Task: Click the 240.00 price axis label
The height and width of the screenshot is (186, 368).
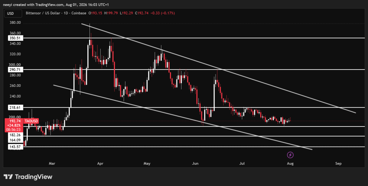Action: (x=15, y=96)
